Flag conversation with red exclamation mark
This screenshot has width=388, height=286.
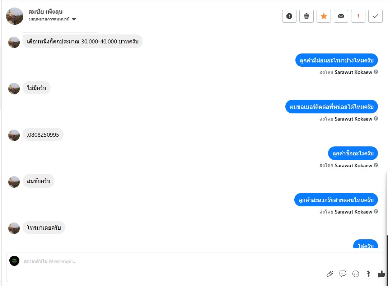click(x=358, y=16)
